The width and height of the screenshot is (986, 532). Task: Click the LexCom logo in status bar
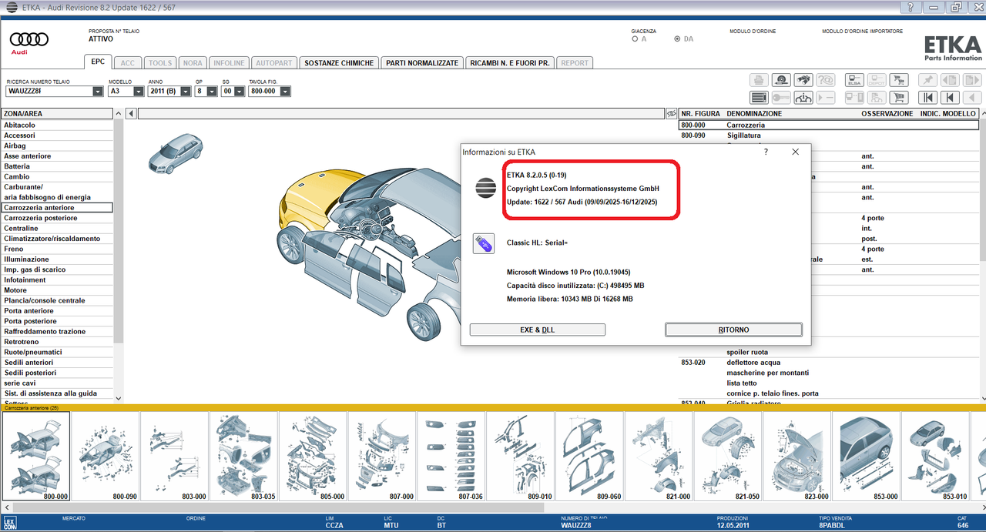click(x=9, y=524)
